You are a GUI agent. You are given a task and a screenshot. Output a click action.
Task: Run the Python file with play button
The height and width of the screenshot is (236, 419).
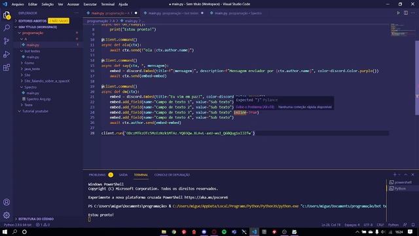pyautogui.click(x=399, y=13)
